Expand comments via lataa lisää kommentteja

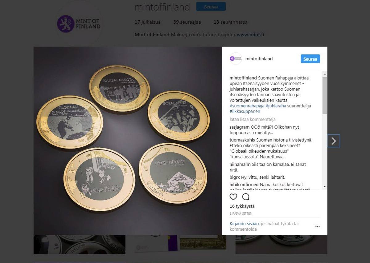click(253, 119)
